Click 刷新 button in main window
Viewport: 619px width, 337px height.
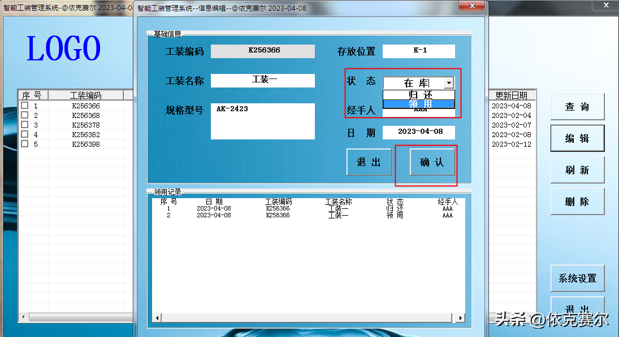pyautogui.click(x=577, y=170)
